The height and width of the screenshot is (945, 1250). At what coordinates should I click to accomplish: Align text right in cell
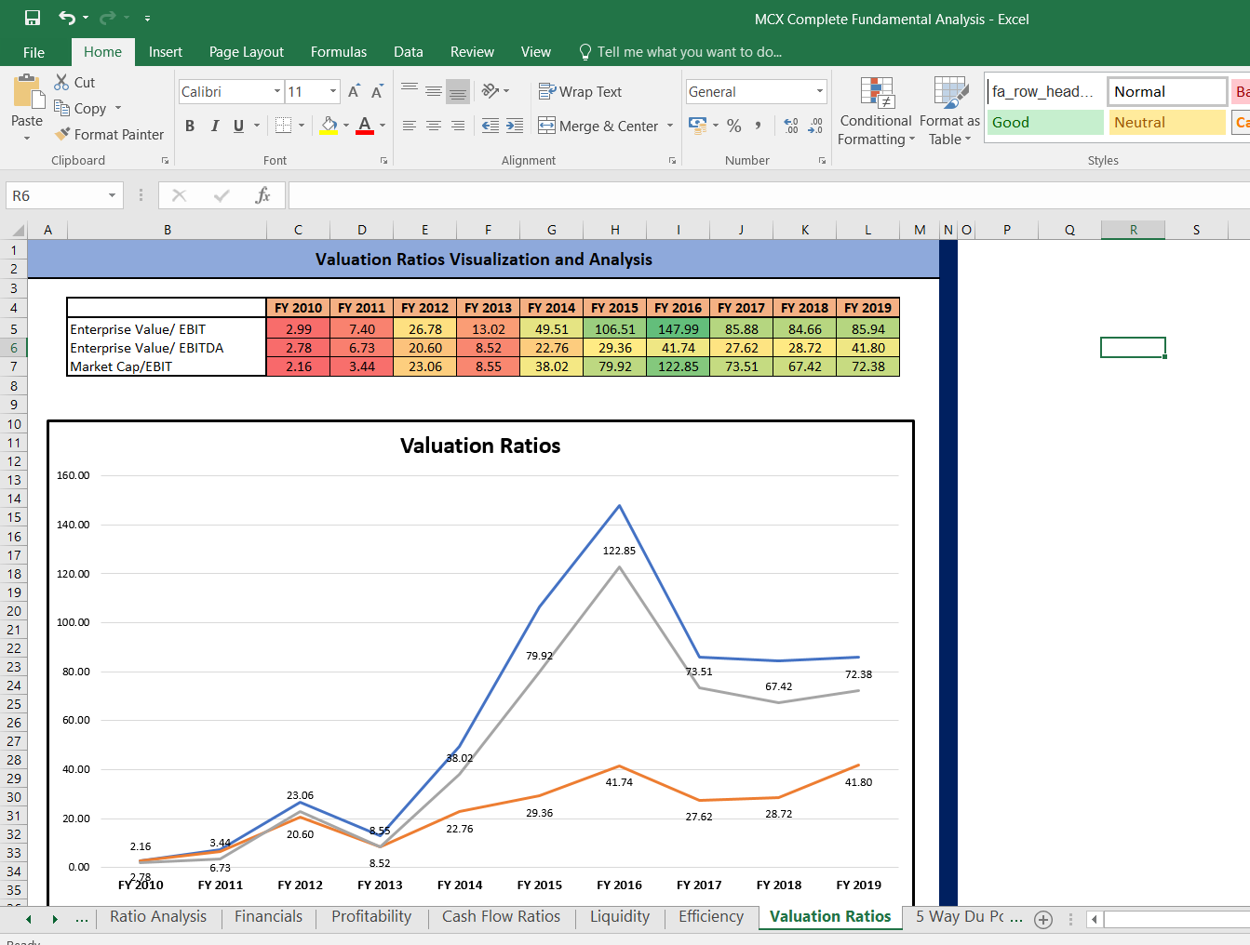458,125
